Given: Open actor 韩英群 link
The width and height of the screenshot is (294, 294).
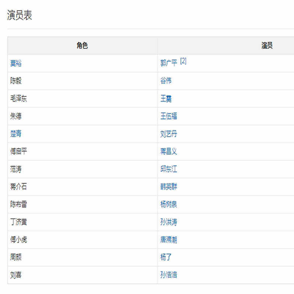Looking at the screenshot, I should (x=169, y=187).
